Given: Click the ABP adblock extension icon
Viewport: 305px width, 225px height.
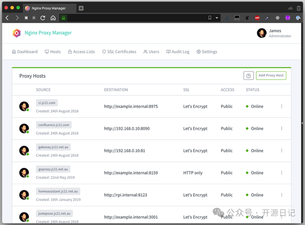Looking at the screenshot, I should [x=257, y=18].
